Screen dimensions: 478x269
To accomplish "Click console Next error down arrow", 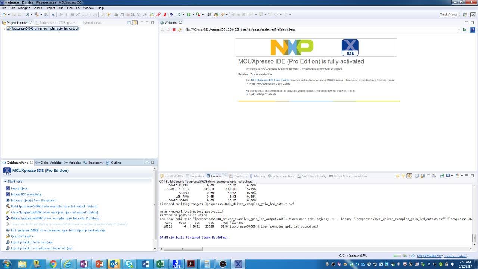I will 398,176.
